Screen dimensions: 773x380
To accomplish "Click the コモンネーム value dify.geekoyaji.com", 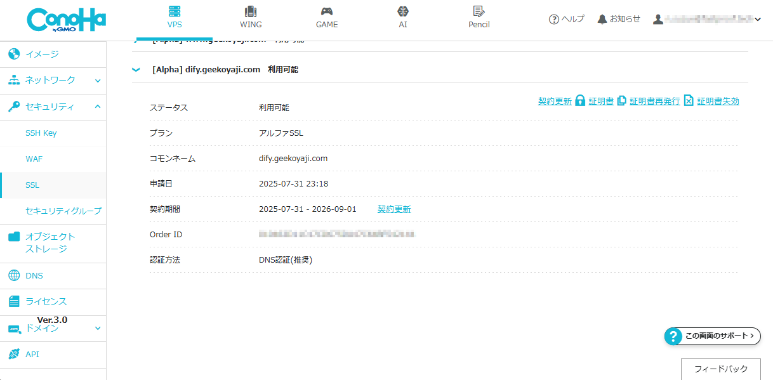I will point(293,159).
